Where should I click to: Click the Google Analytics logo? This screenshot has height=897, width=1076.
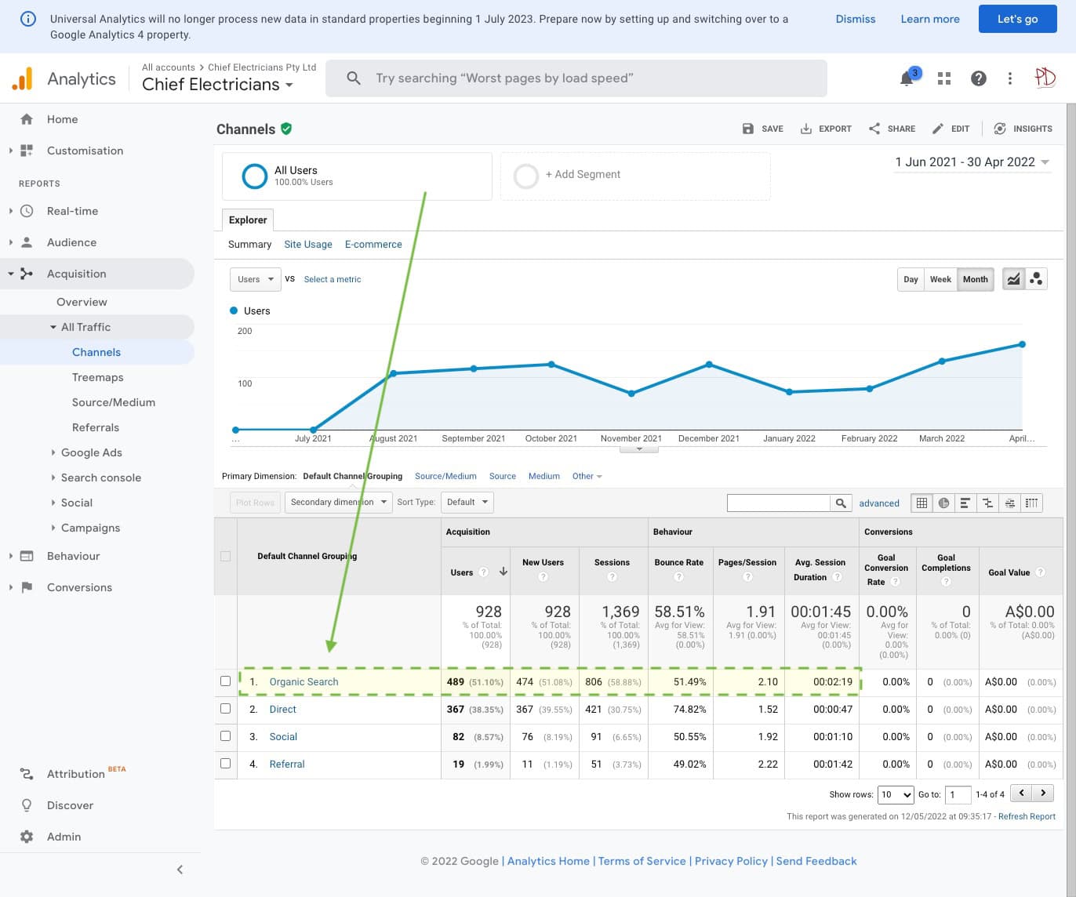pyautogui.click(x=22, y=78)
